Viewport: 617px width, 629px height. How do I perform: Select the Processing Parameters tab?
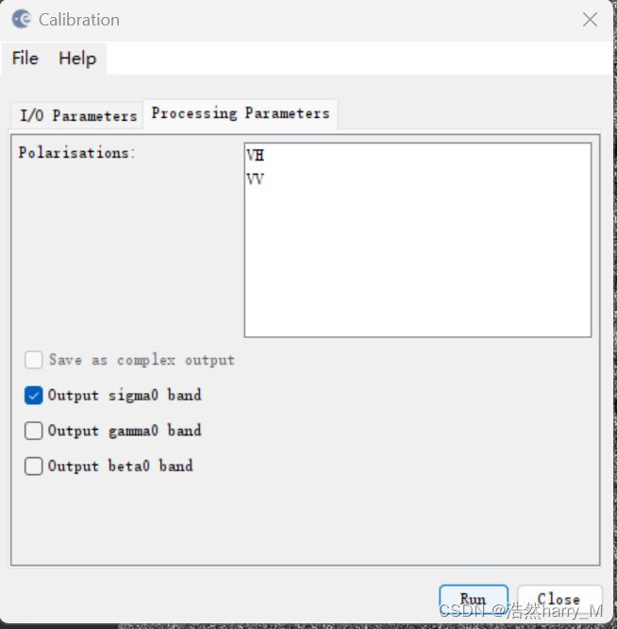tap(241, 113)
